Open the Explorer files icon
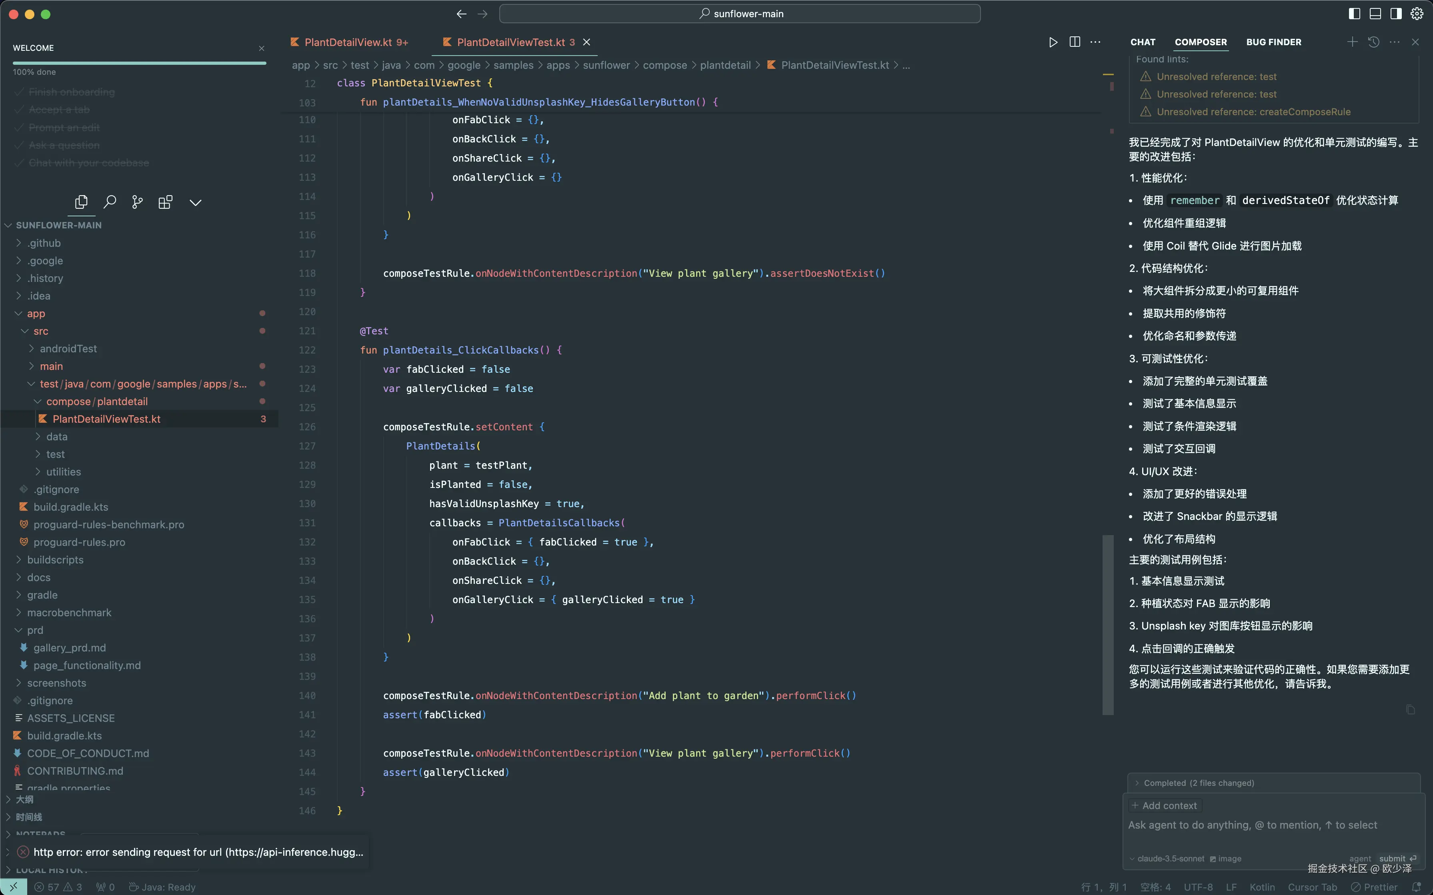 click(x=81, y=202)
